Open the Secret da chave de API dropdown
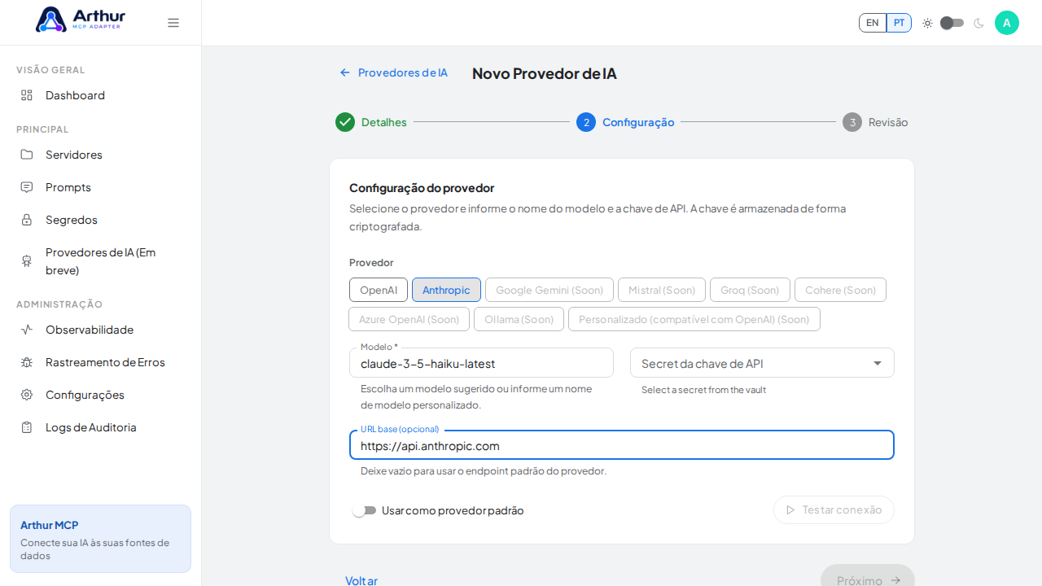 [762, 363]
